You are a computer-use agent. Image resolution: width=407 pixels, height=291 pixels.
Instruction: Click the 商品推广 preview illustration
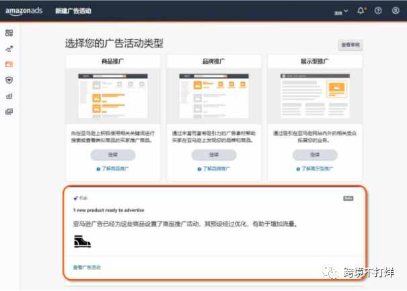coord(113,96)
